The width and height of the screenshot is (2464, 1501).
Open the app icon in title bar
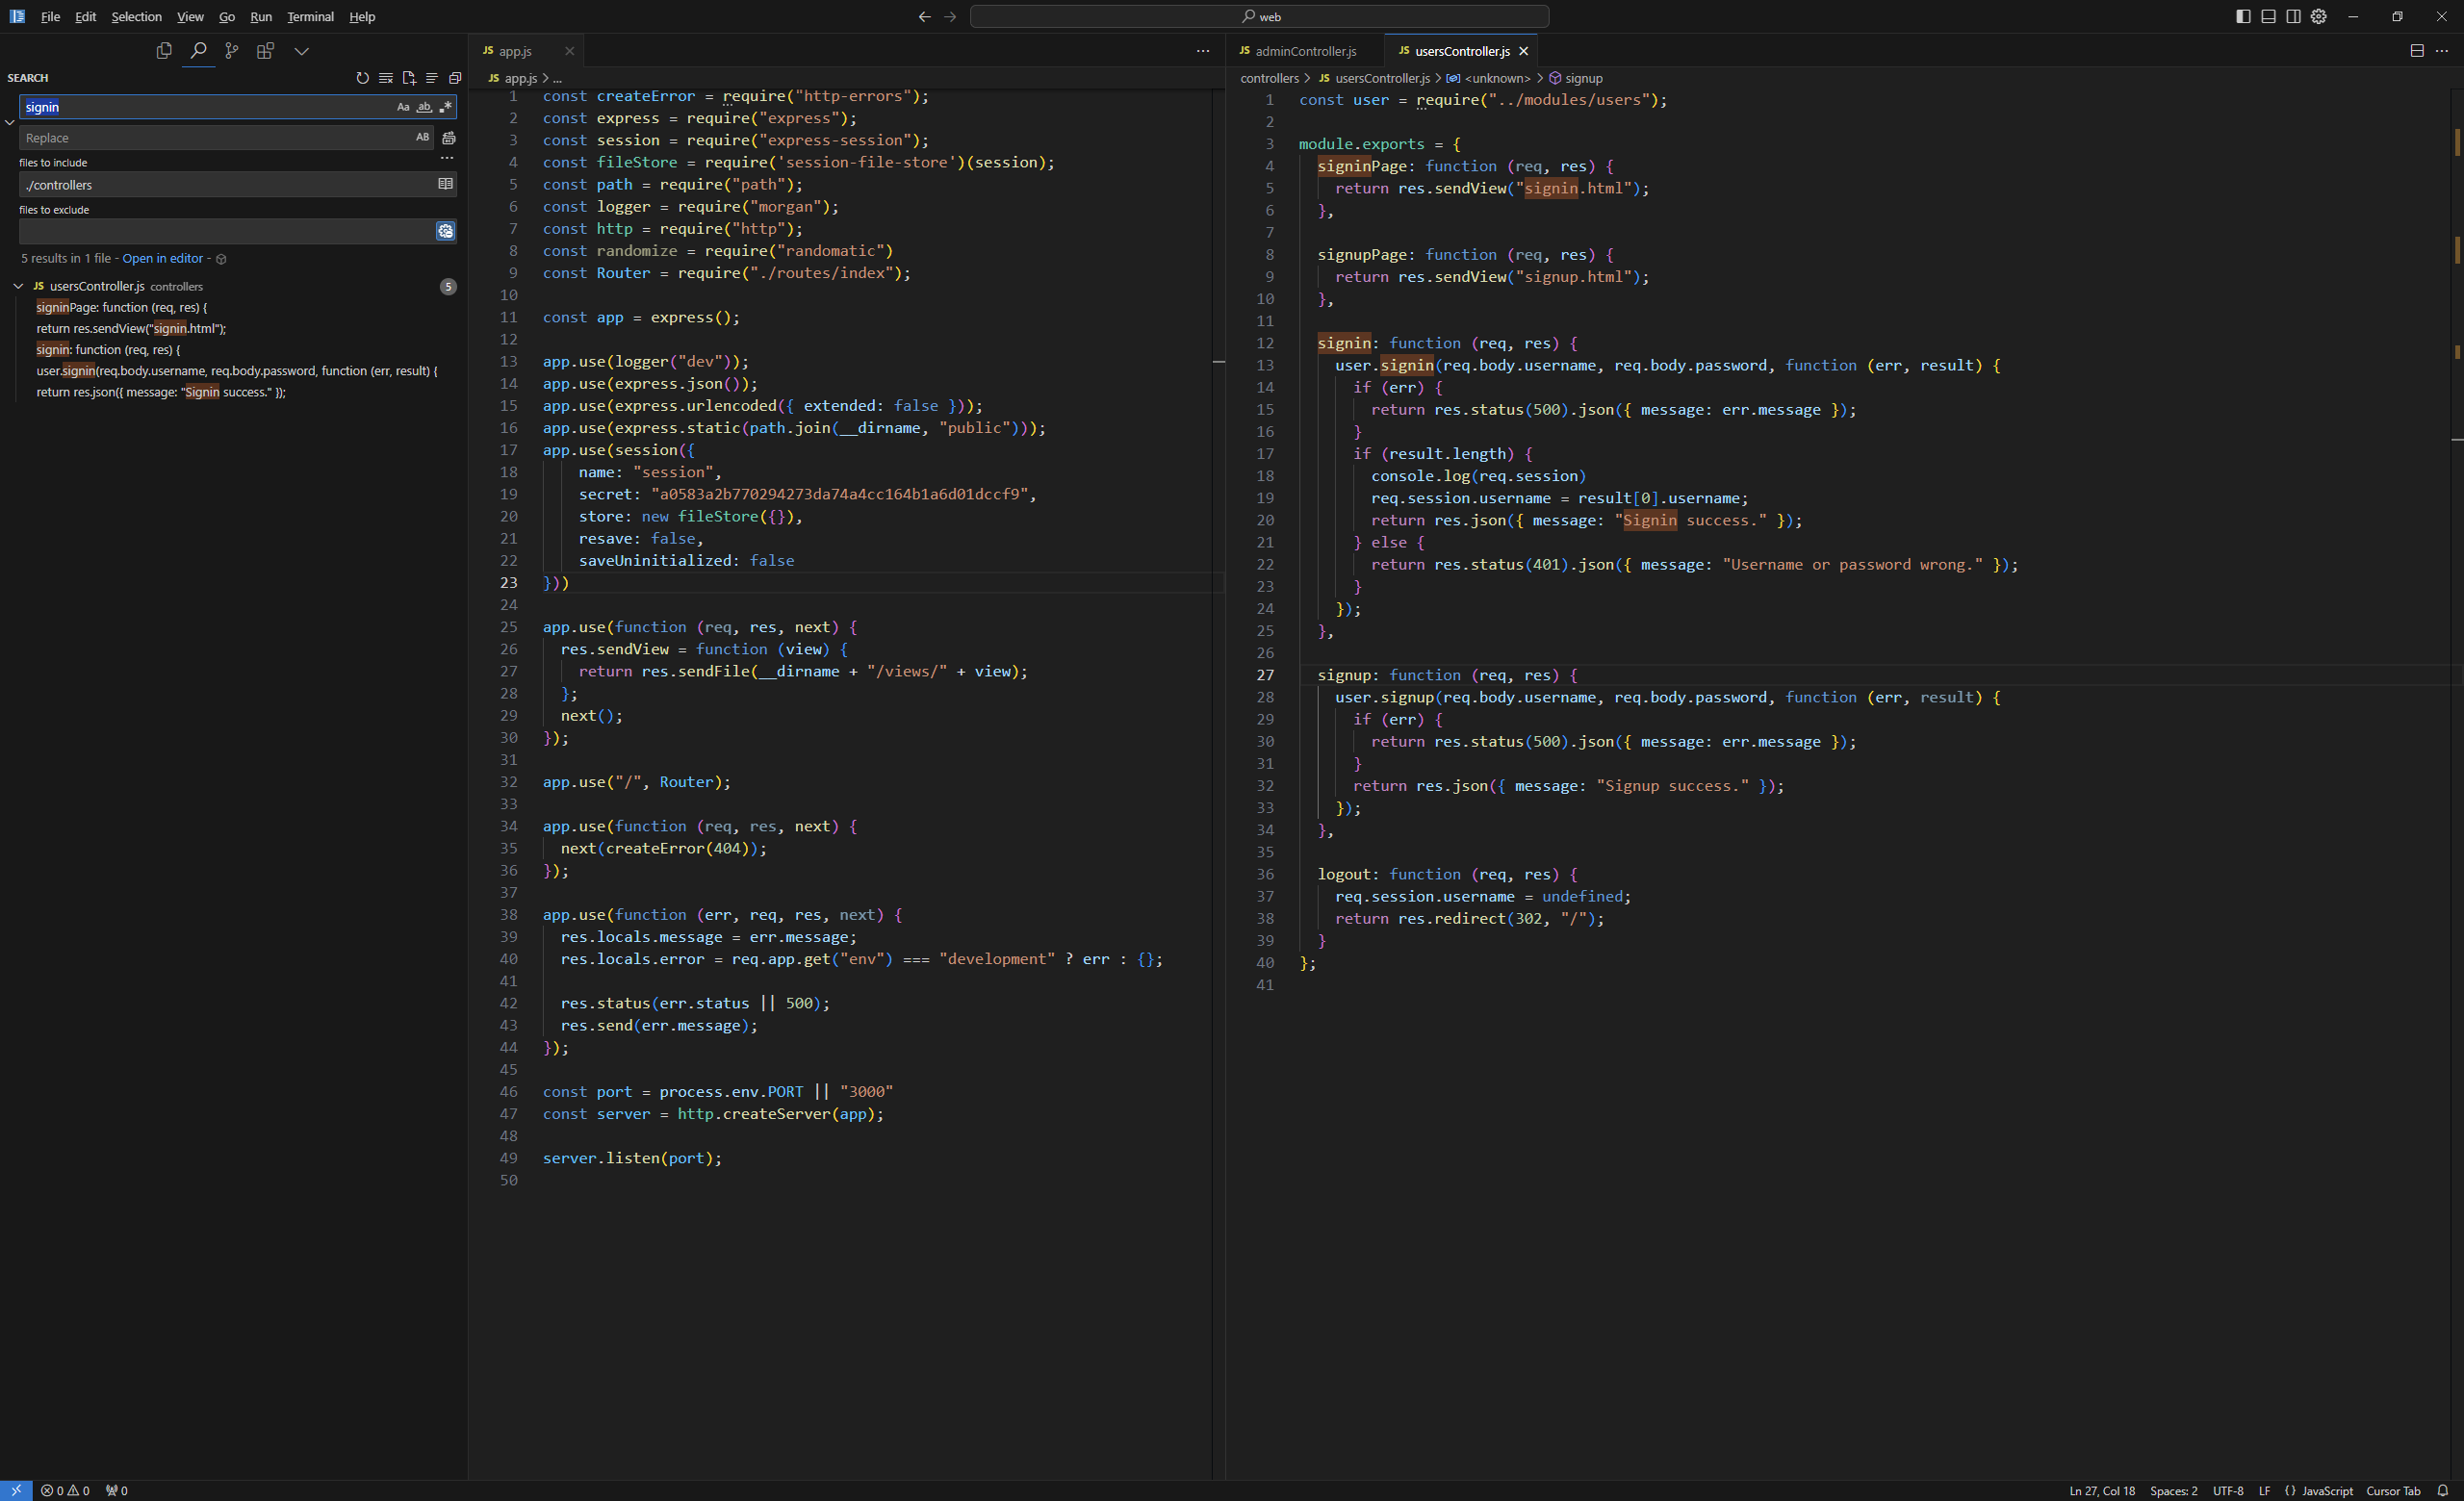coord(17,16)
